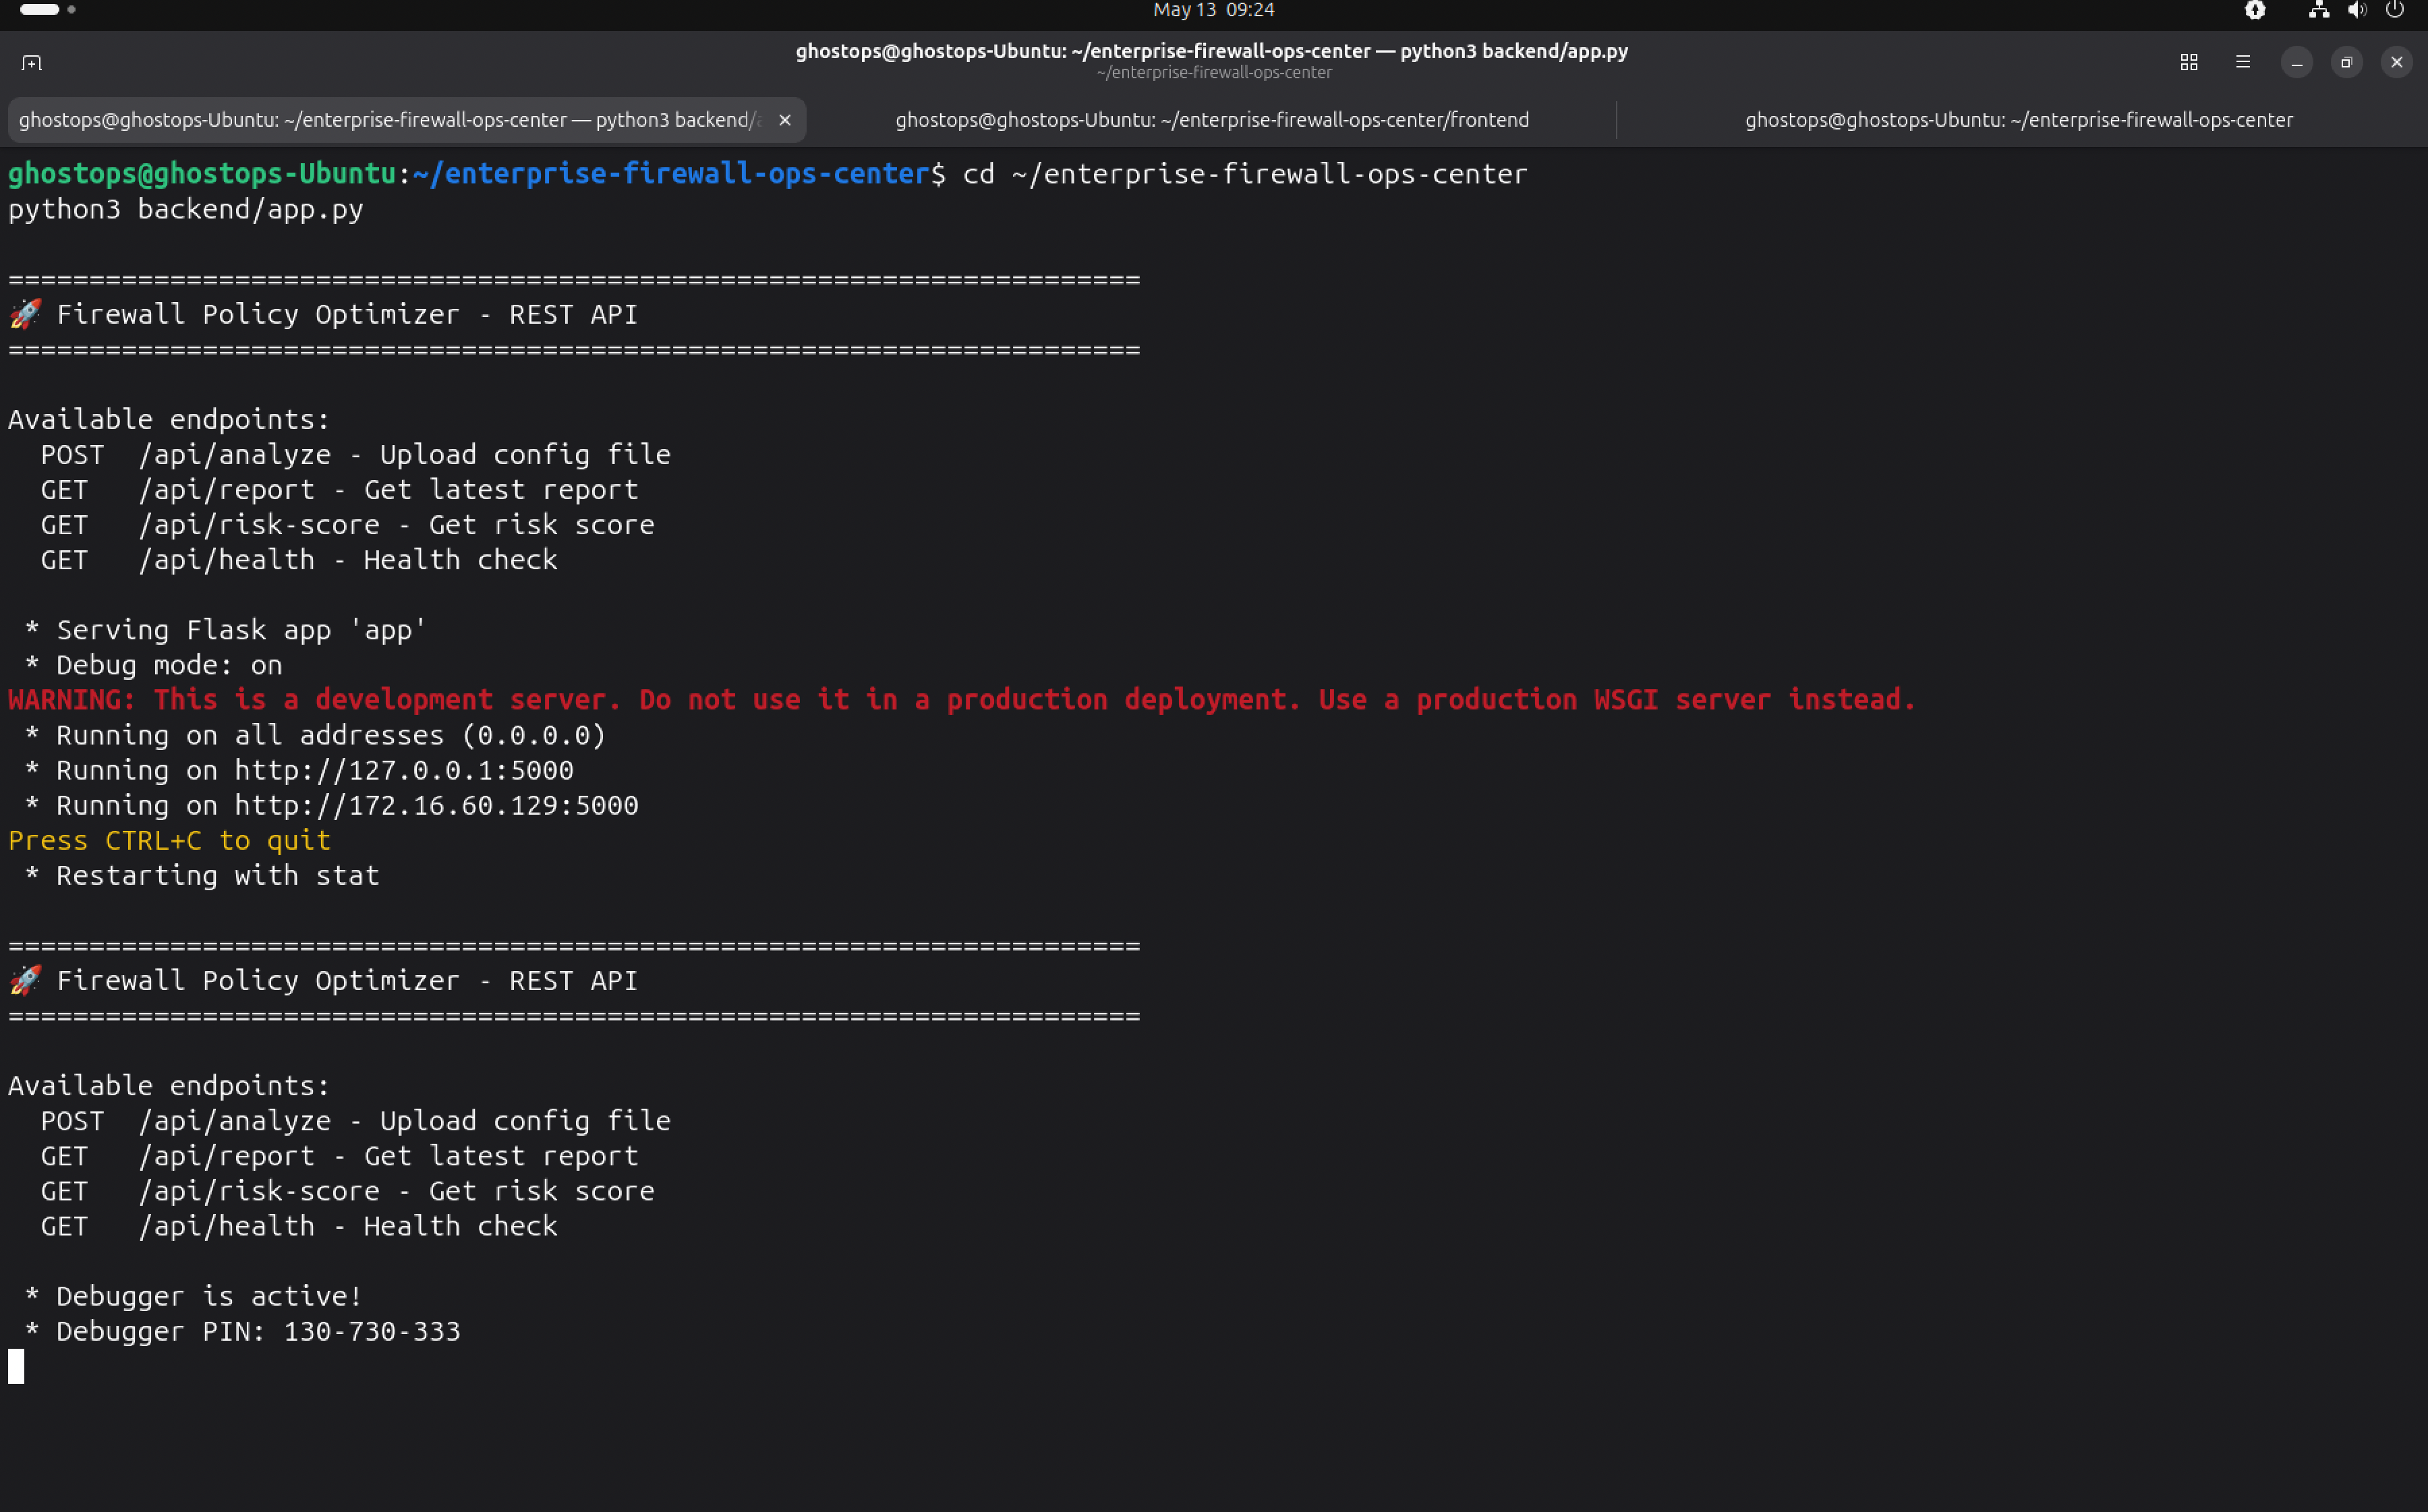Viewport: 2428px width, 1512px height.
Task: Click the Restarting with stat line
Action: (202, 876)
